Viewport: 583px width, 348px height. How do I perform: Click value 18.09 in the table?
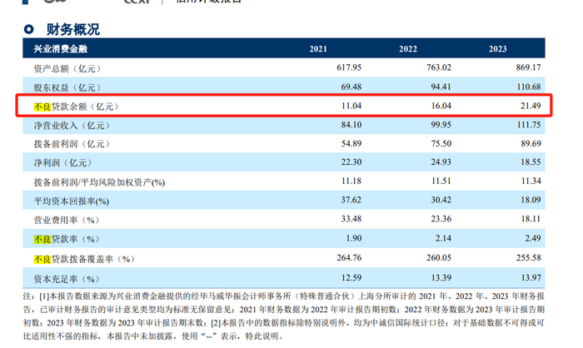[x=531, y=200]
